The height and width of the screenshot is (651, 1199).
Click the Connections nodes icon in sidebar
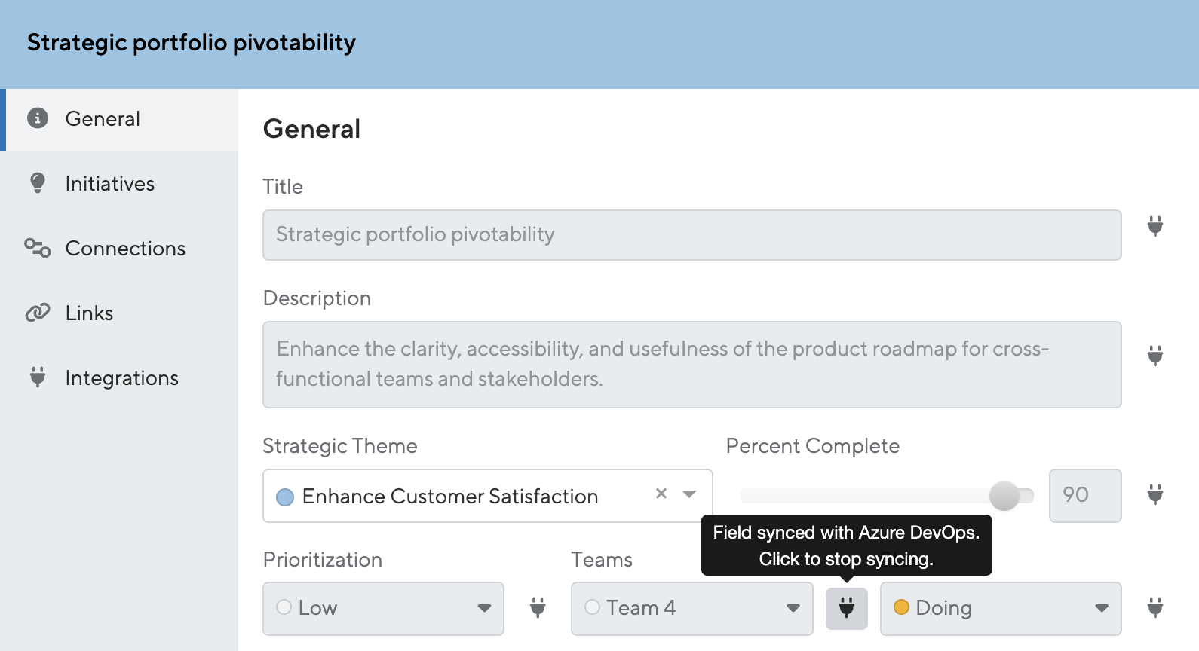(x=38, y=248)
